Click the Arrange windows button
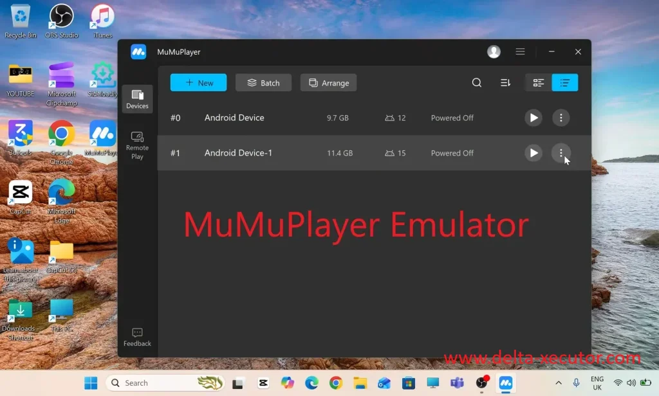 (328, 83)
